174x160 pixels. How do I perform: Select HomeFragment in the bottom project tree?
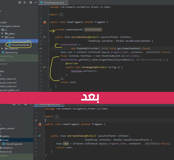point(14,144)
